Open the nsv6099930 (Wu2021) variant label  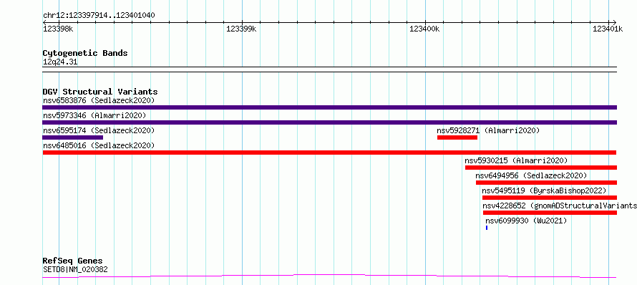coord(526,221)
